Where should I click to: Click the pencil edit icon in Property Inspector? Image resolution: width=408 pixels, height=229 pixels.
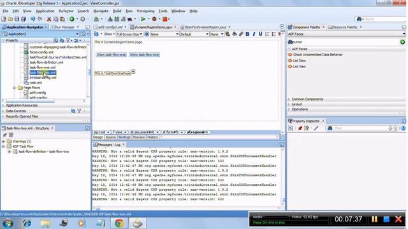coord(316,128)
